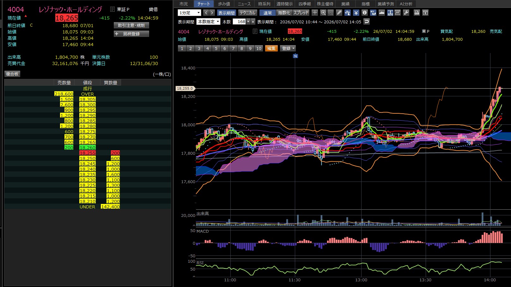This screenshot has height=287, width=511.
Task: Click the 18,255.0 price marker on chart axis
Action: click(185, 88)
